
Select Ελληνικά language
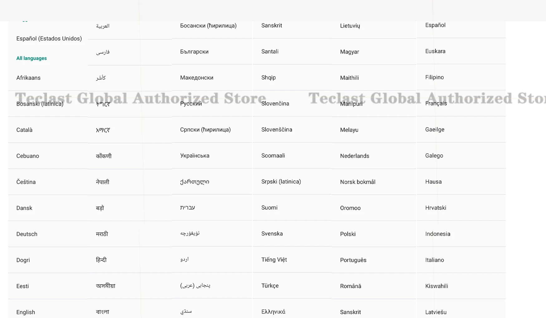click(273, 312)
